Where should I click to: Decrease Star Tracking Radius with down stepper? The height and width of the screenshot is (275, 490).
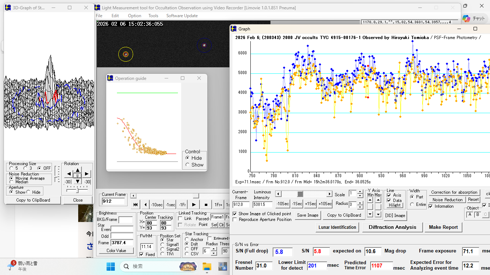(x=214, y=254)
